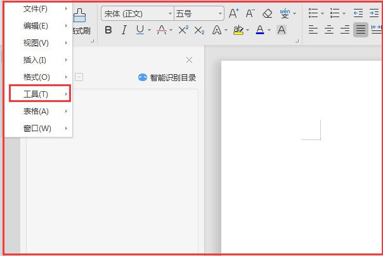Screen dimensions: 383x256
Task: Clear formatting with the eraser icon
Action: click(x=267, y=13)
